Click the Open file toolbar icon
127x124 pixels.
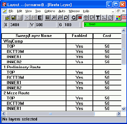point(7,18)
